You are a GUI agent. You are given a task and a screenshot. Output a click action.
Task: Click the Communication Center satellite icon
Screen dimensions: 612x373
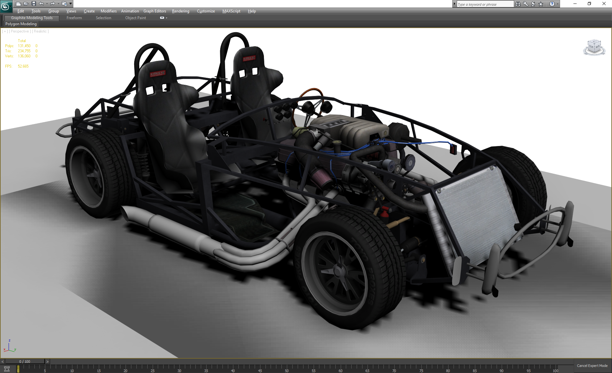[x=533, y=4]
